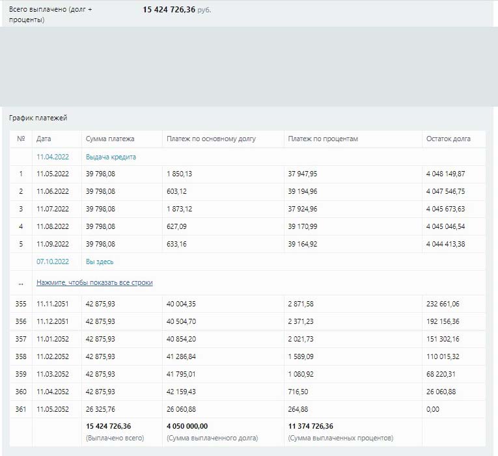Select the total paid amount at the top summary

tap(169, 10)
